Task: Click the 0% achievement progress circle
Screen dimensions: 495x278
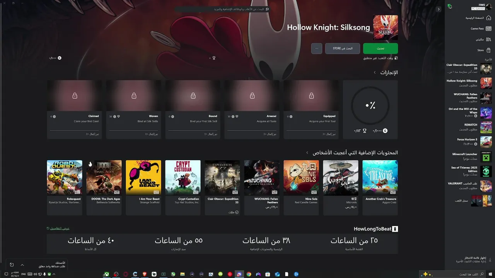Action: (x=370, y=105)
